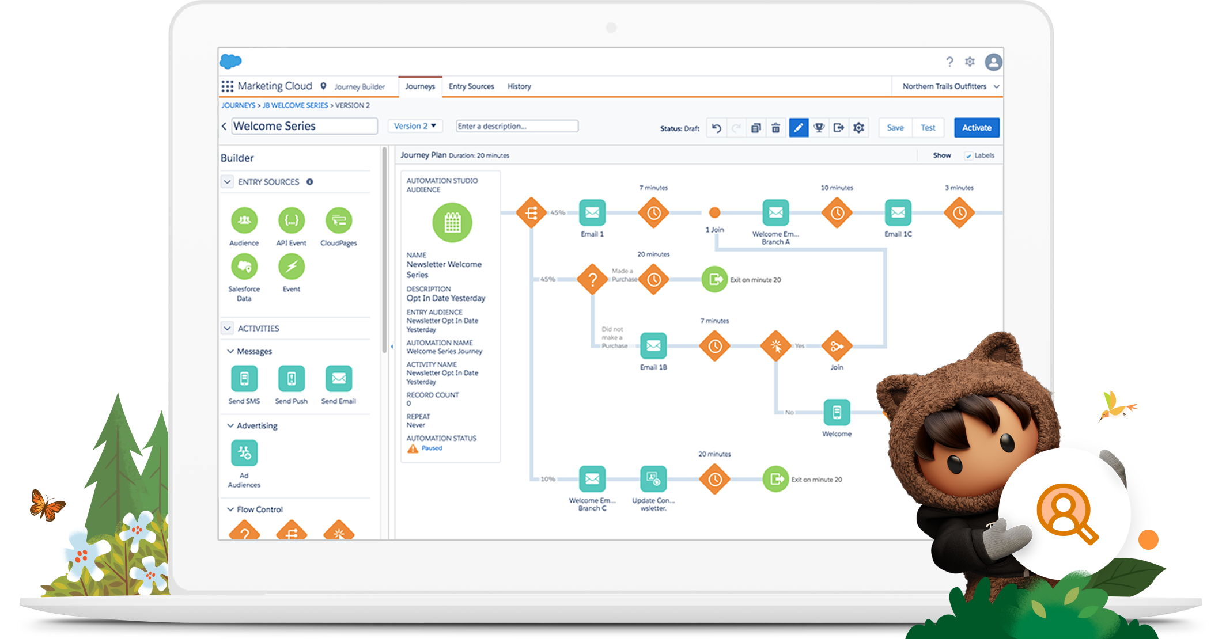The image size is (1226, 639).
Task: Open the History tab
Action: [x=519, y=86]
